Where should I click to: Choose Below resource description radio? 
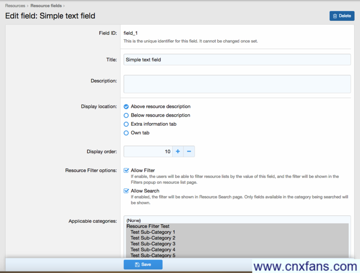(x=126, y=115)
